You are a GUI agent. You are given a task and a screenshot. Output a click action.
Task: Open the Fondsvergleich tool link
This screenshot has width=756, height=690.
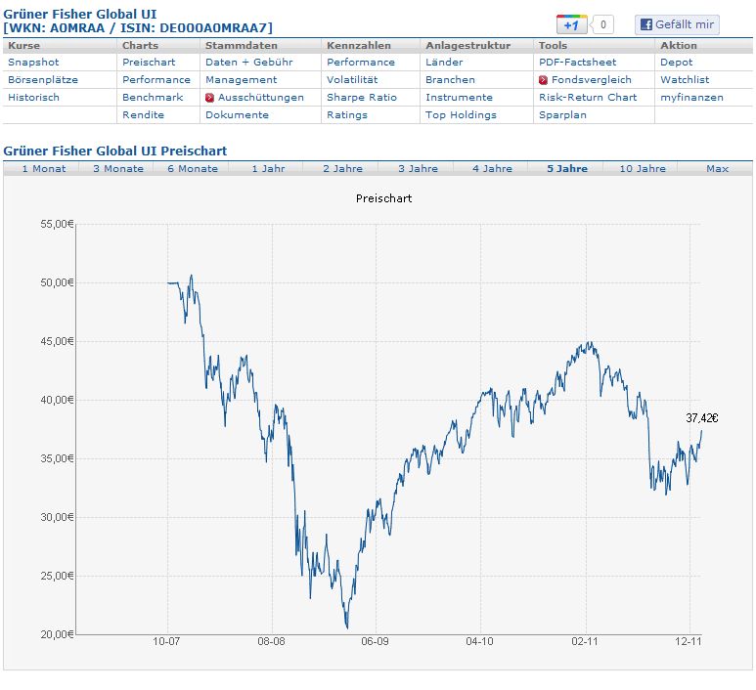(591, 80)
